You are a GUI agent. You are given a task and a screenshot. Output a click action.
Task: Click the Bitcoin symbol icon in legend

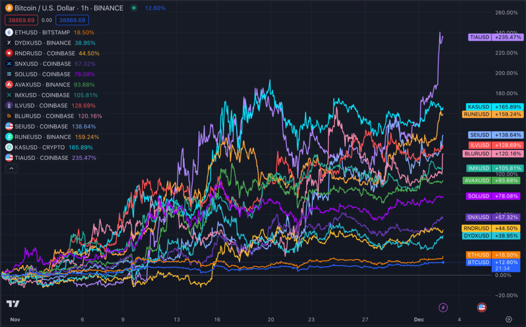[9, 8]
